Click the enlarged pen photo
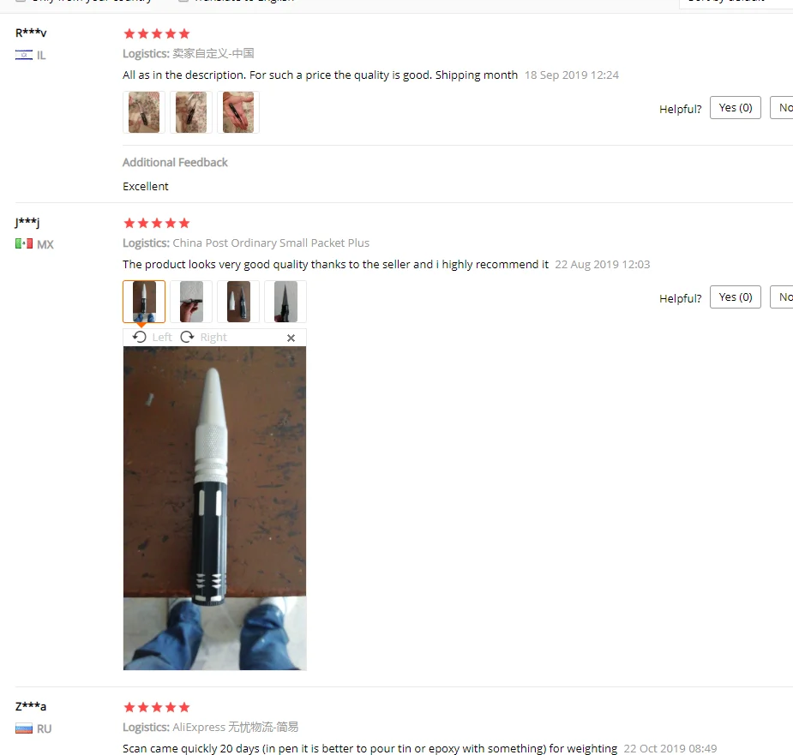793x755 pixels. click(215, 508)
